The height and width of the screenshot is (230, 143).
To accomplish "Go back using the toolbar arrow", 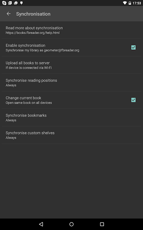I will (9, 14).
